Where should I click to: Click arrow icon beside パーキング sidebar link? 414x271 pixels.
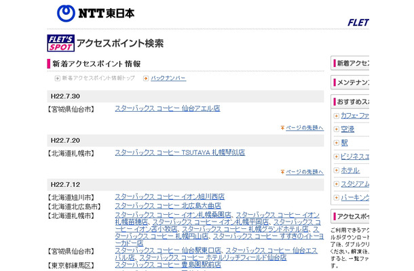(x=336, y=197)
